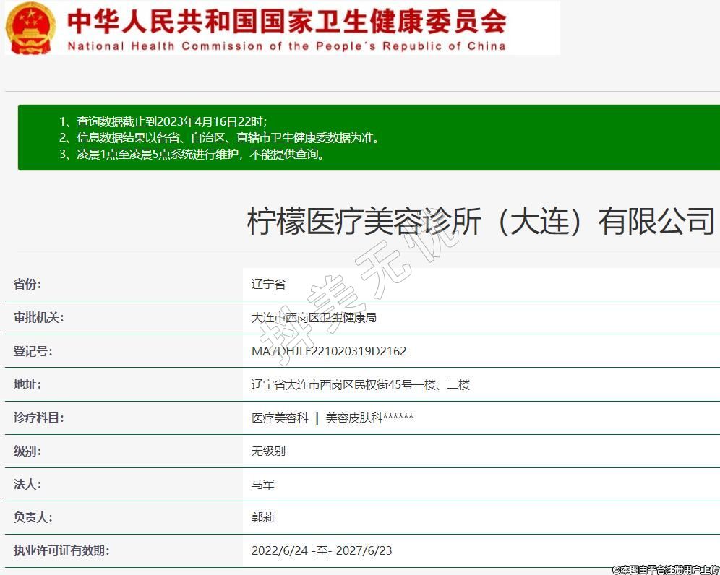Click the 审批机关 row label
This screenshot has width=720, height=575.
click(38, 318)
